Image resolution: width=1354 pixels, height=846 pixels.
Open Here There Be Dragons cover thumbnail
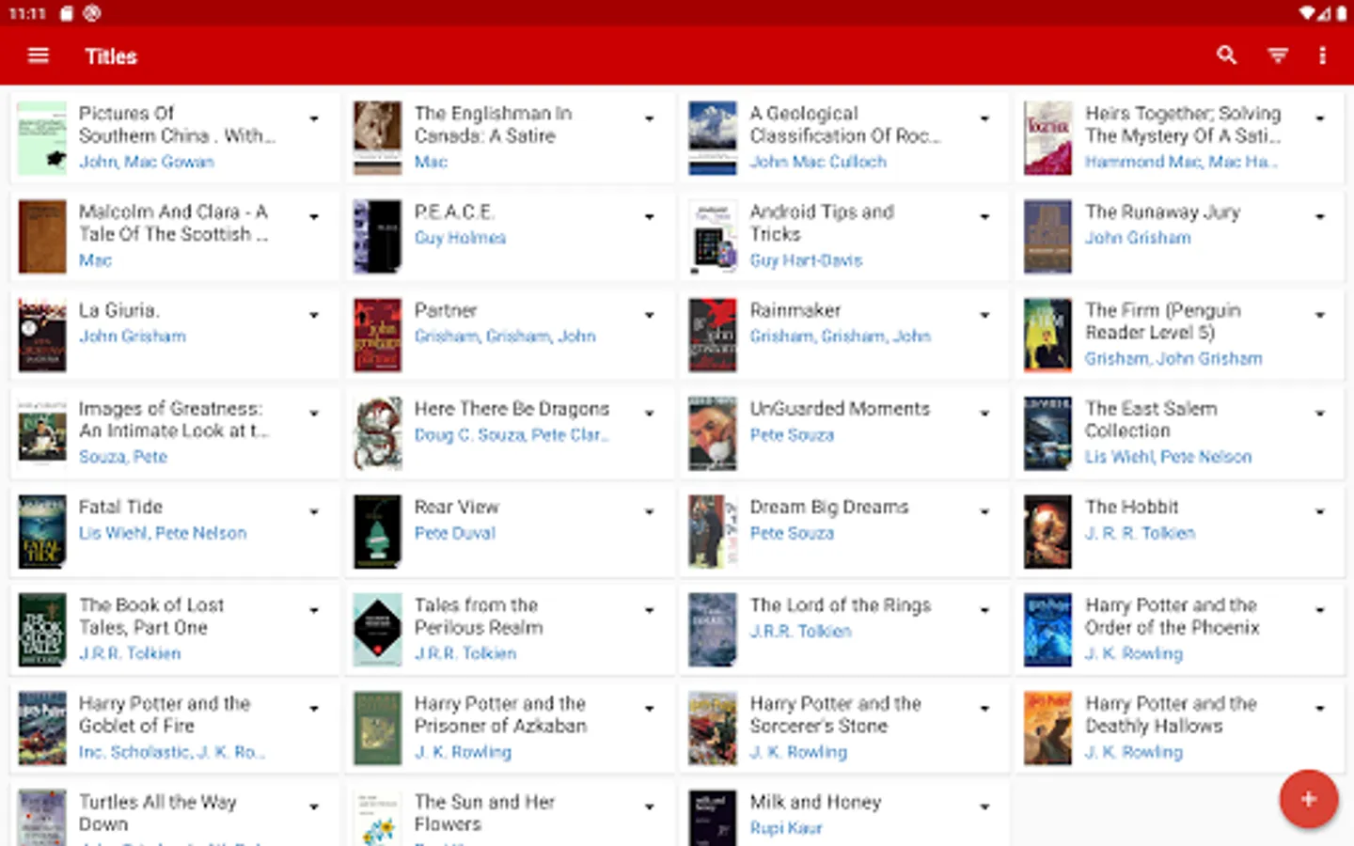click(x=378, y=433)
